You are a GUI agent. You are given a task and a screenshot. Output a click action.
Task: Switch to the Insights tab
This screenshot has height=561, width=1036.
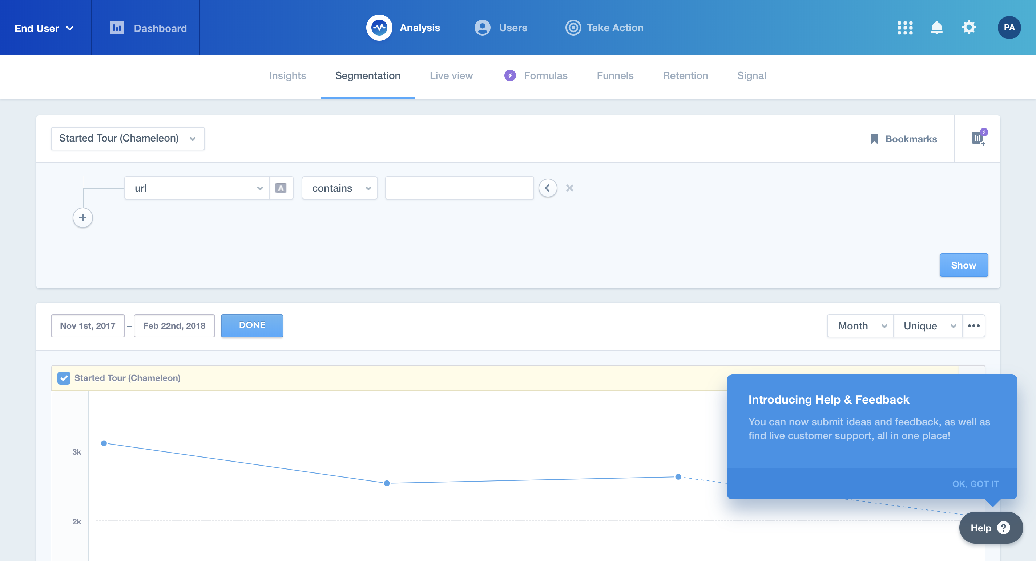287,75
